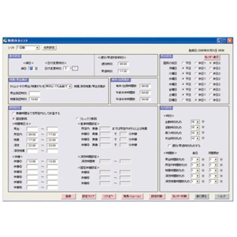Viewport: 237px width, 237px height.
Task: Open help with the ヘルプ button
Action: tap(222, 196)
